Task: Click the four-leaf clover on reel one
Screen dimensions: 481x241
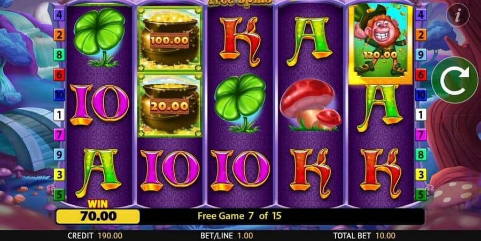Action: coord(99,37)
